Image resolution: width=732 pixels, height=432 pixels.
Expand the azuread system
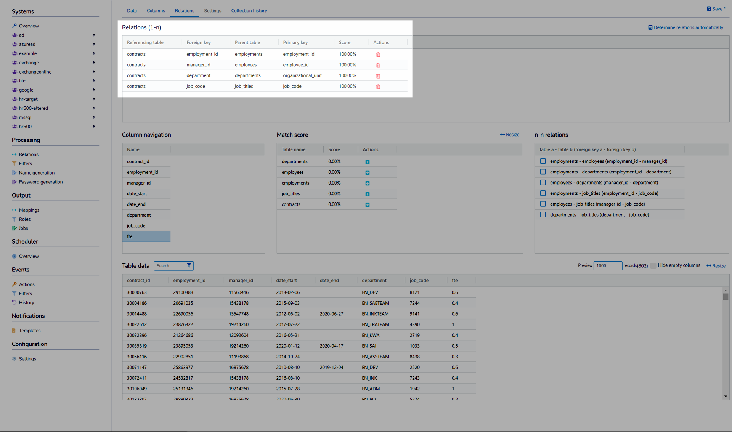[94, 44]
